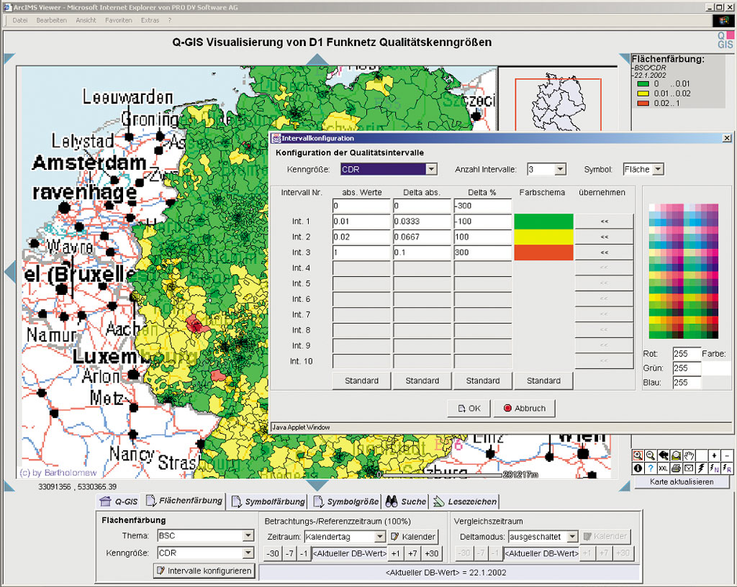Click the Karte aktualisieren button
The height and width of the screenshot is (587, 737).
(x=681, y=482)
